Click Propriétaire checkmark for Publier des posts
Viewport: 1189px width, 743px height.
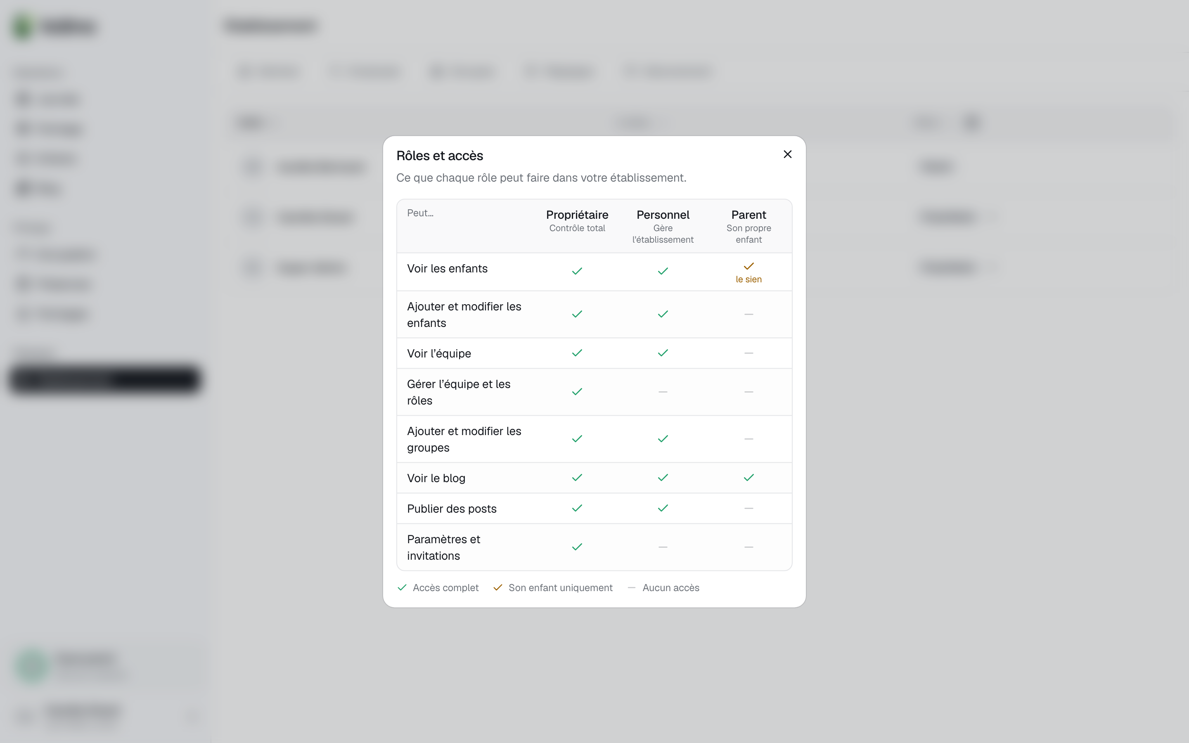pyautogui.click(x=577, y=508)
